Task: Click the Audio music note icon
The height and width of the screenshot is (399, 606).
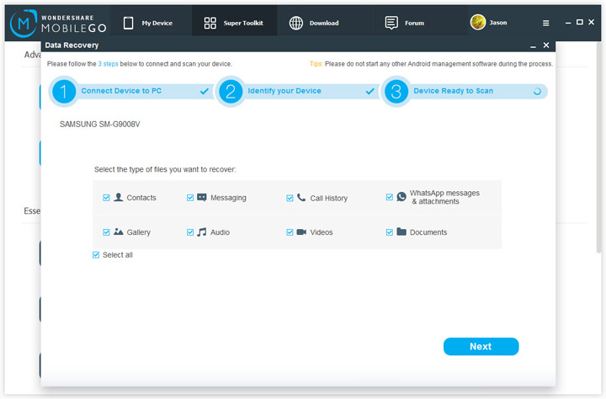Action: coord(202,231)
